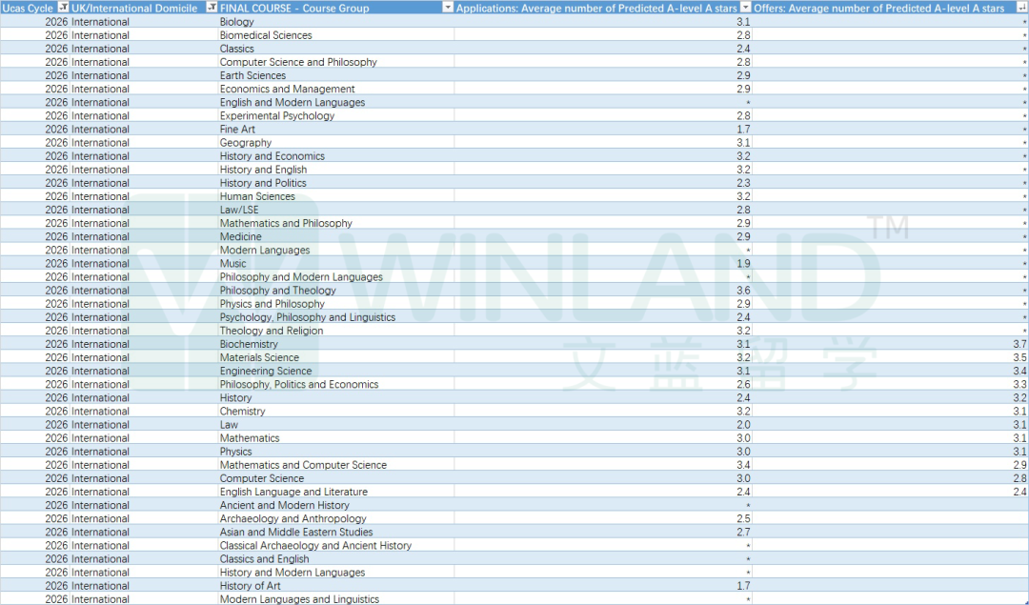Open the Offers average A stars filter dropdown
The width and height of the screenshot is (1029, 605).
[1022, 8]
